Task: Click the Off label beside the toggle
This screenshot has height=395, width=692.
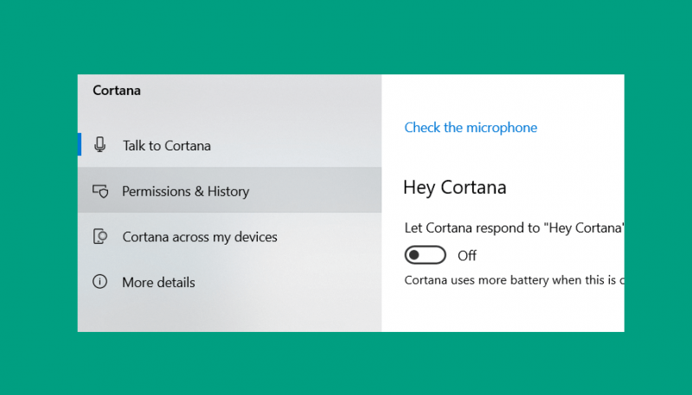Action: click(467, 256)
